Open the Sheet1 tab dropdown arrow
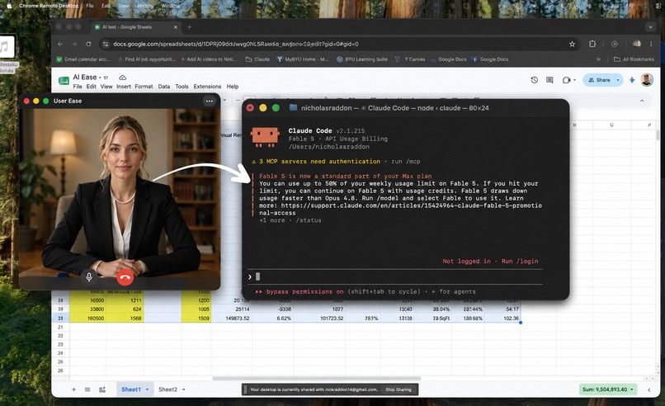Viewport: 665px width, 406px height. click(x=147, y=389)
